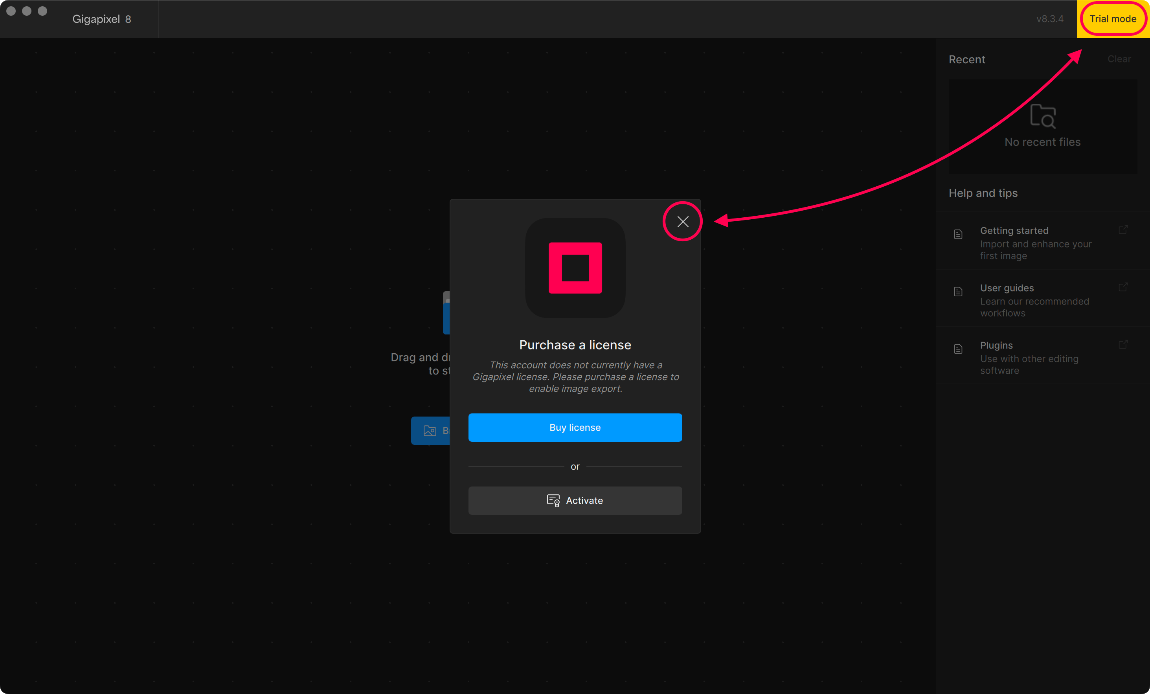Image resolution: width=1150 pixels, height=694 pixels.
Task: Click the No recent files folder icon
Action: [x=1043, y=116]
